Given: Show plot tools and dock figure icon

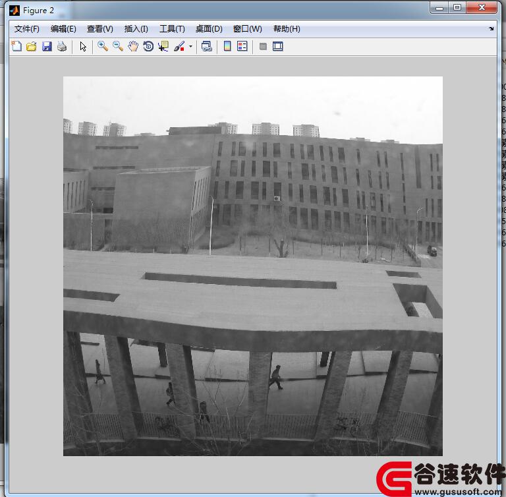Looking at the screenshot, I should click(278, 47).
